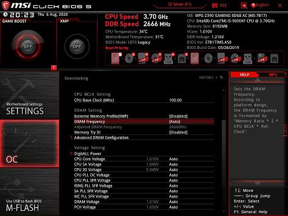Select SA PLL SFR Voltage row
288x216 pixels.
[144, 191]
